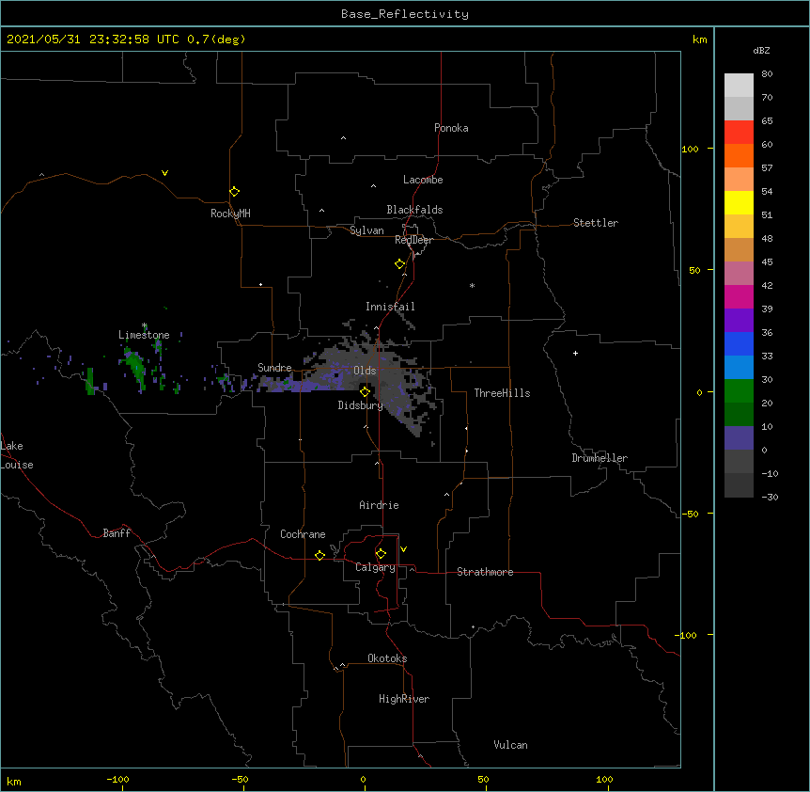Screen dimensions: 810x792
Task: Select the Calgary city label
Action: [375, 567]
